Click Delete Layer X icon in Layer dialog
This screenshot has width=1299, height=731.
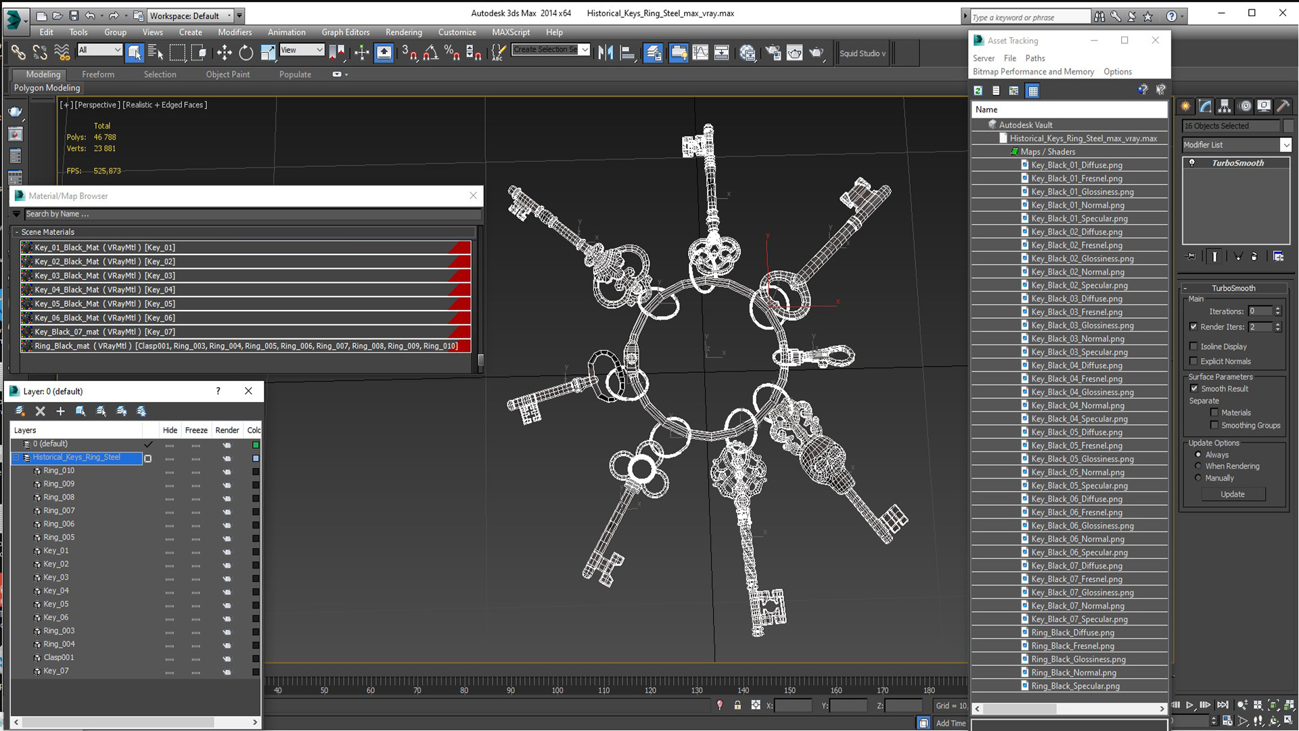click(x=40, y=411)
